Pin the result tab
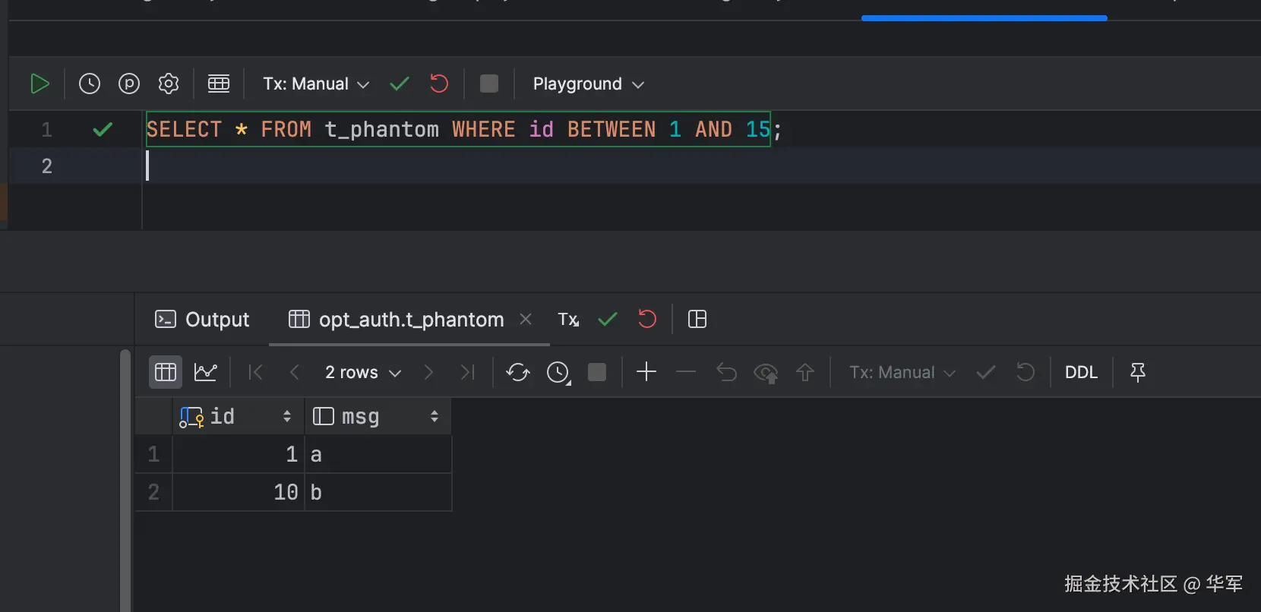The height and width of the screenshot is (612, 1261). pyautogui.click(x=1137, y=372)
